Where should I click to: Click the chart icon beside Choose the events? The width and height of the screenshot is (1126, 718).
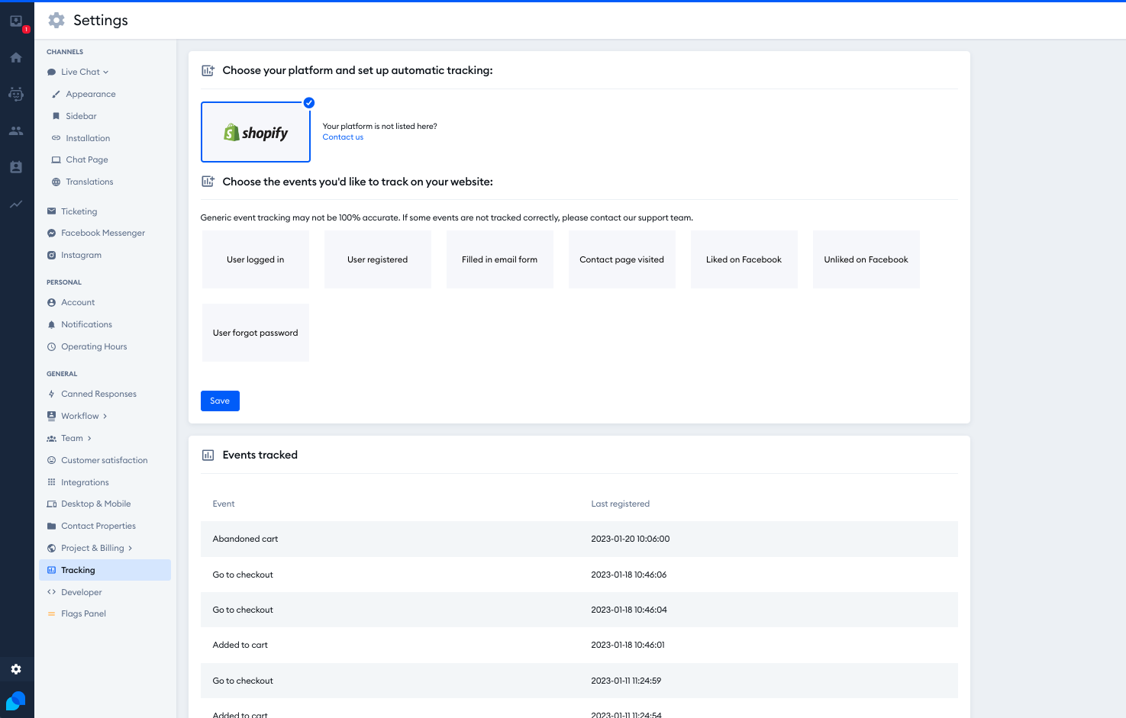[x=208, y=182]
